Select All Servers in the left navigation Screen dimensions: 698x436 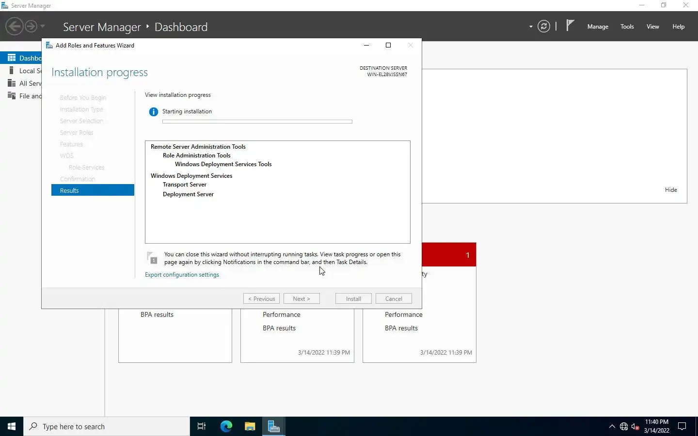pyautogui.click(x=21, y=83)
